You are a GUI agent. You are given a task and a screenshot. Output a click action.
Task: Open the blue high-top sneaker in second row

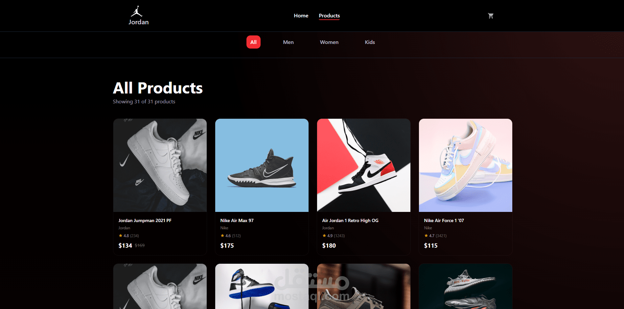pyautogui.click(x=262, y=286)
